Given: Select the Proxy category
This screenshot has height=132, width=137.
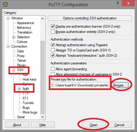Looking at the screenshot, I should click(21, 56).
